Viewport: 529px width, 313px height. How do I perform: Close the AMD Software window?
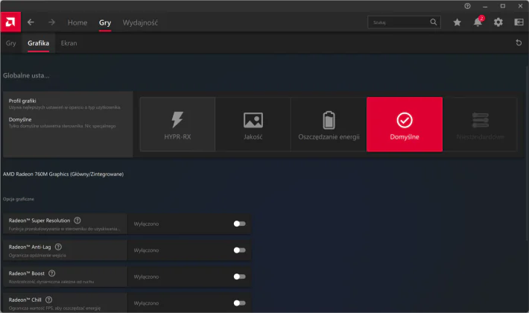(x=520, y=6)
